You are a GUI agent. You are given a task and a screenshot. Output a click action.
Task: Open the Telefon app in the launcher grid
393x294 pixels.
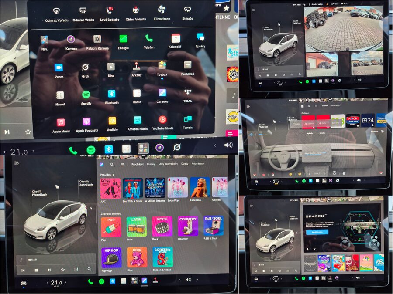149,38
